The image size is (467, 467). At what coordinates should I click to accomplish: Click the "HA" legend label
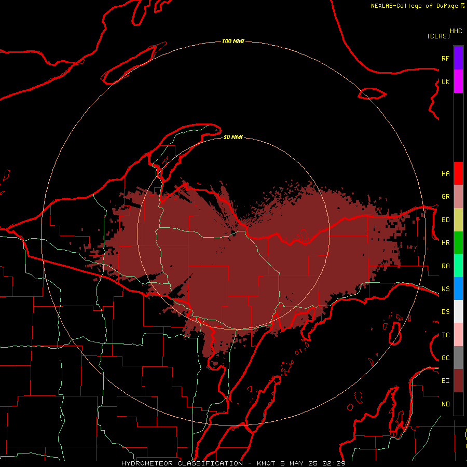(x=445, y=174)
